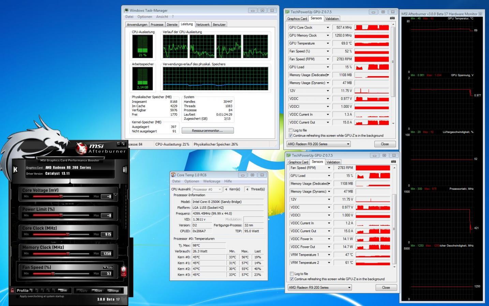Open Validation tab in GPU-Z window with VRM temperatures
Viewport: 489px width, 306px height.
point(333,162)
